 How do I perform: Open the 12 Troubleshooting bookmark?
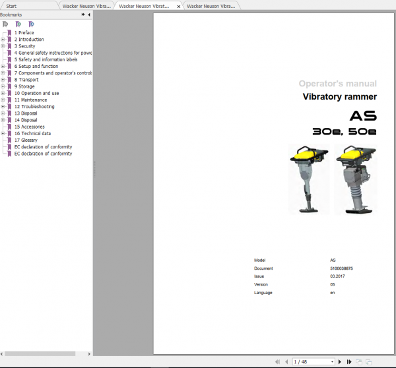(x=34, y=107)
